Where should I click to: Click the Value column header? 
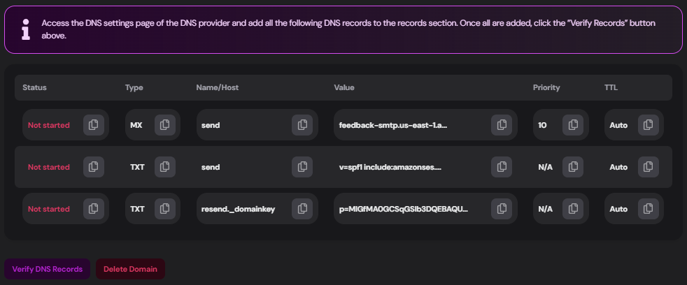point(344,87)
